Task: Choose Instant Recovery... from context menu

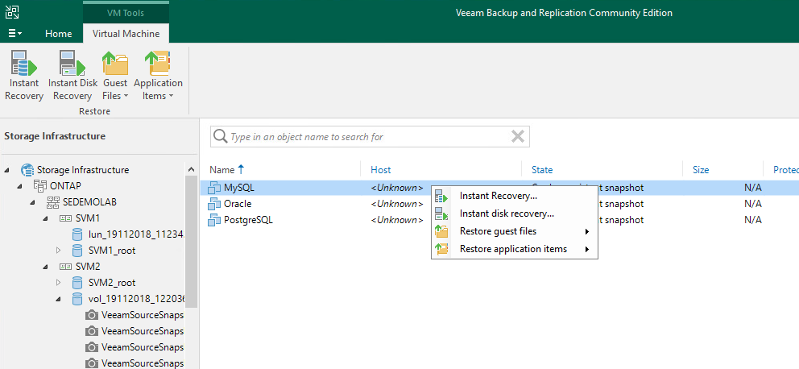Action: (514, 196)
